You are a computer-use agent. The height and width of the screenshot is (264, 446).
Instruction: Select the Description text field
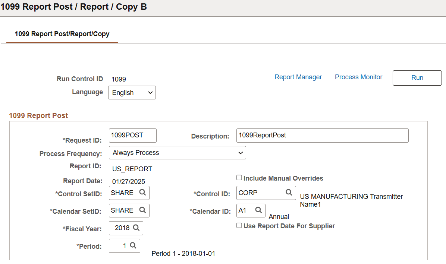coord(322,135)
